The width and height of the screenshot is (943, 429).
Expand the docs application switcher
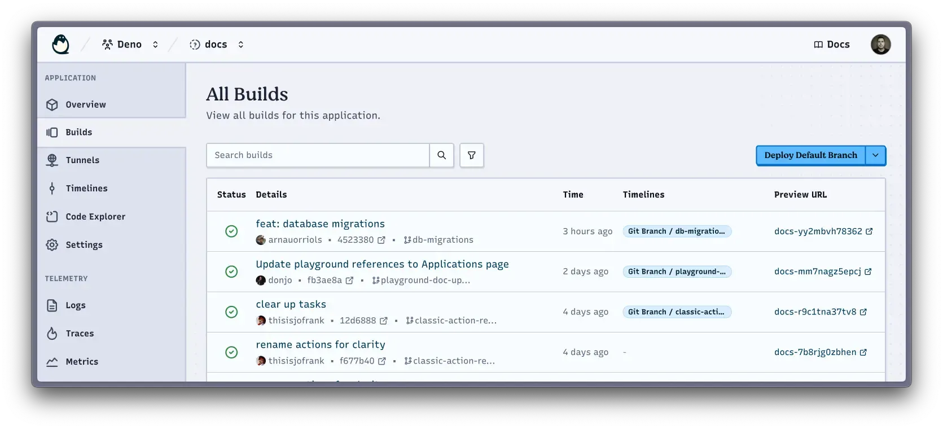(x=241, y=45)
